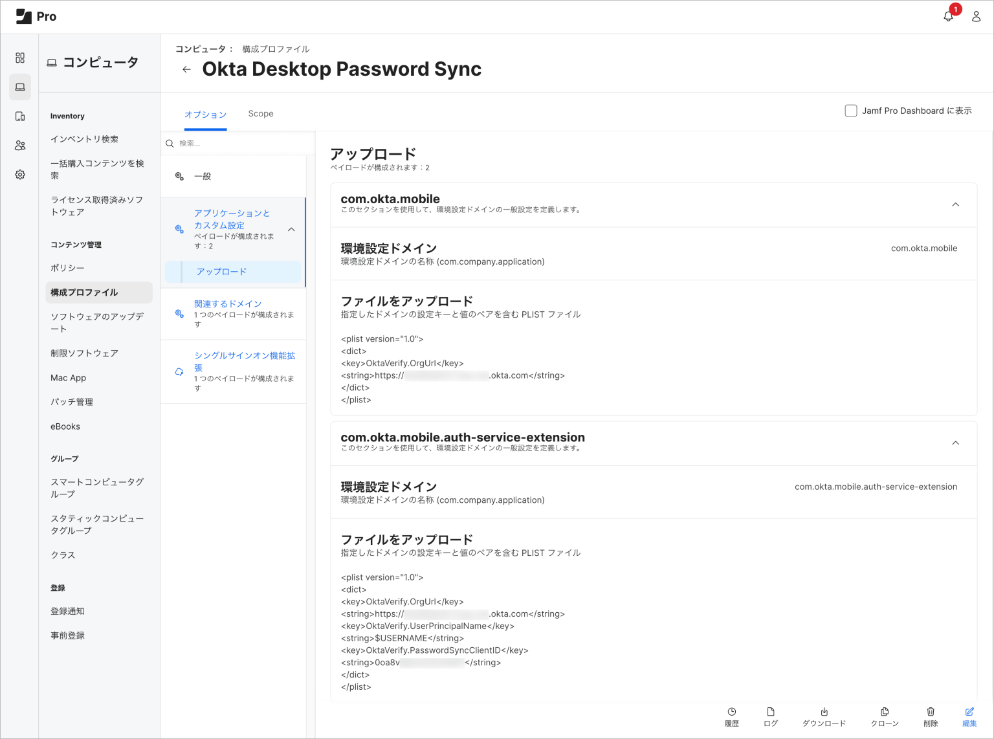Select the Computers laptop icon in left rail
994x739 pixels.
click(20, 87)
